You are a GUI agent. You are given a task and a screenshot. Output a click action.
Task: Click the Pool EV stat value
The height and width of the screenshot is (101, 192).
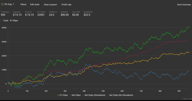pos(29,15)
